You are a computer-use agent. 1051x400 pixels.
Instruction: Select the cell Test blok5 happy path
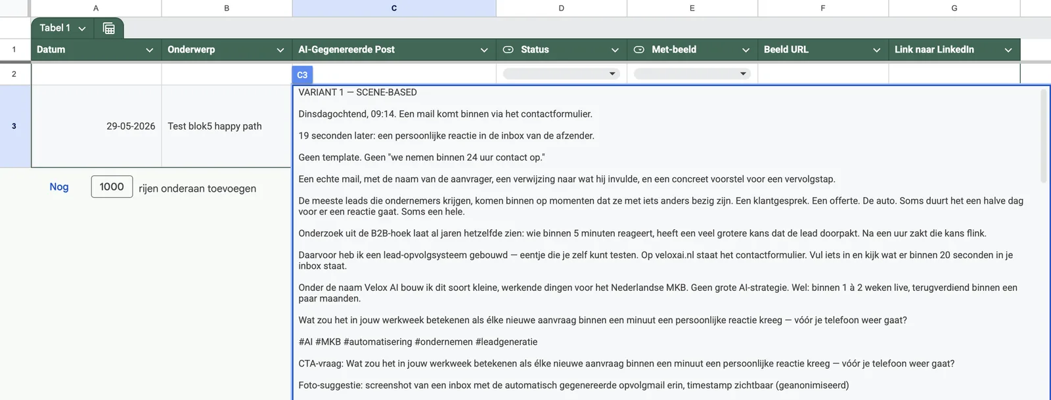227,126
